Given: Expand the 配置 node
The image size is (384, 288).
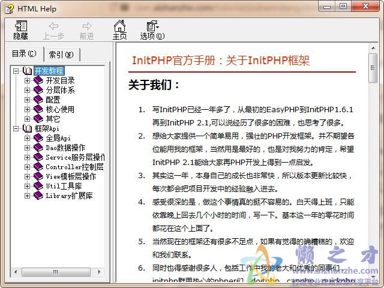Looking at the screenshot, I should [27, 100].
